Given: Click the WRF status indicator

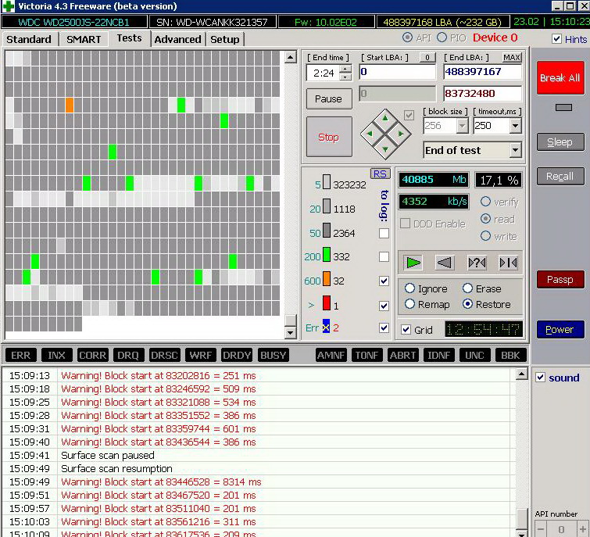Looking at the screenshot, I should click(200, 355).
